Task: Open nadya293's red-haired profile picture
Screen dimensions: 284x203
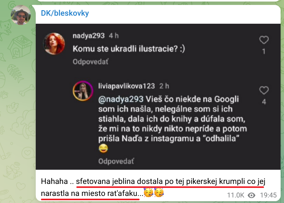Action: (54, 44)
